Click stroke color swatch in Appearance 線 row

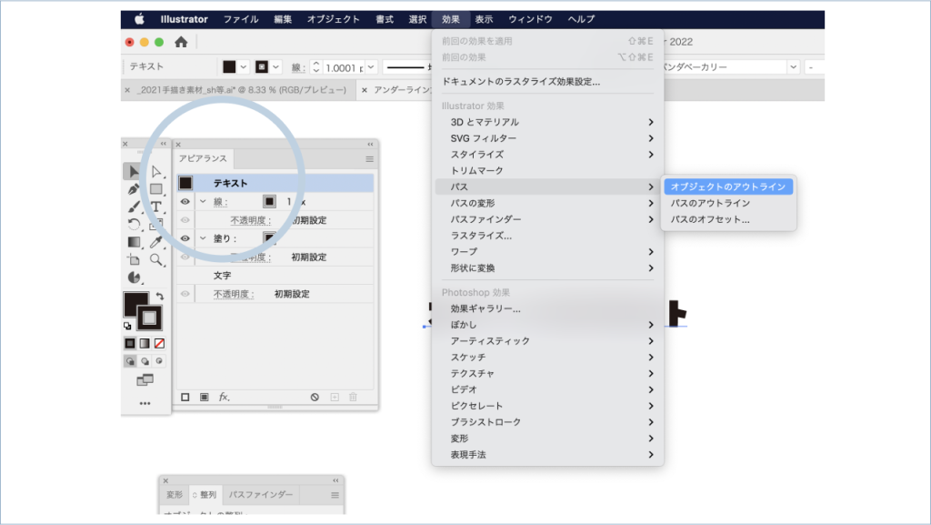pyautogui.click(x=269, y=202)
